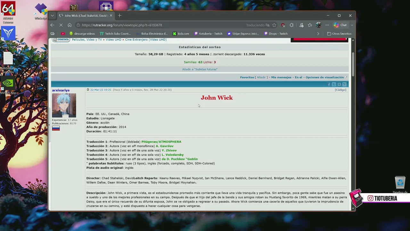Open the Favoritos link

(x=247, y=77)
